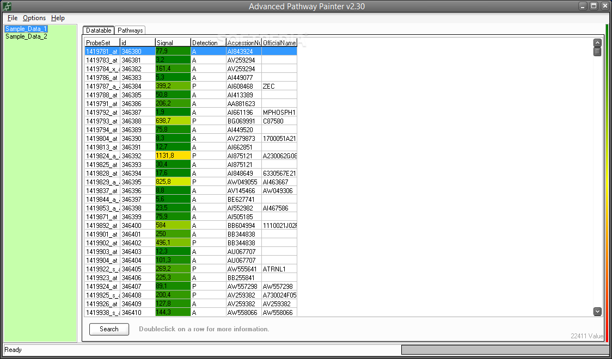Open the File menu
The image size is (612, 359).
tap(13, 18)
